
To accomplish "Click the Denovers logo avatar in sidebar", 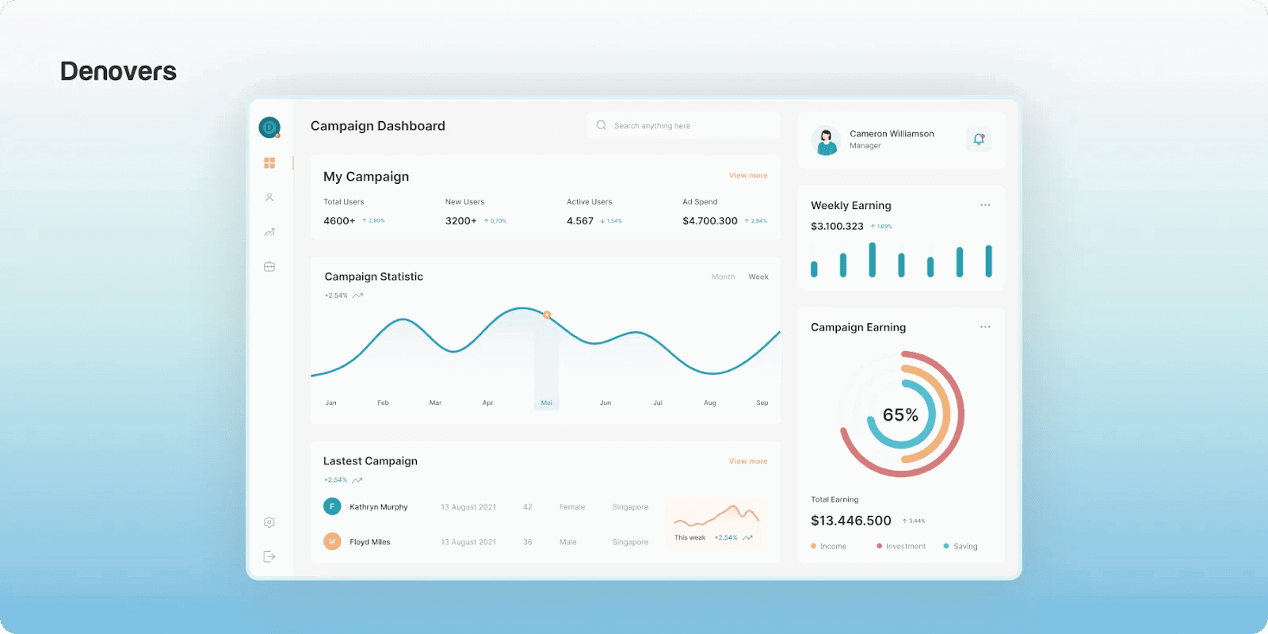I will (269, 127).
